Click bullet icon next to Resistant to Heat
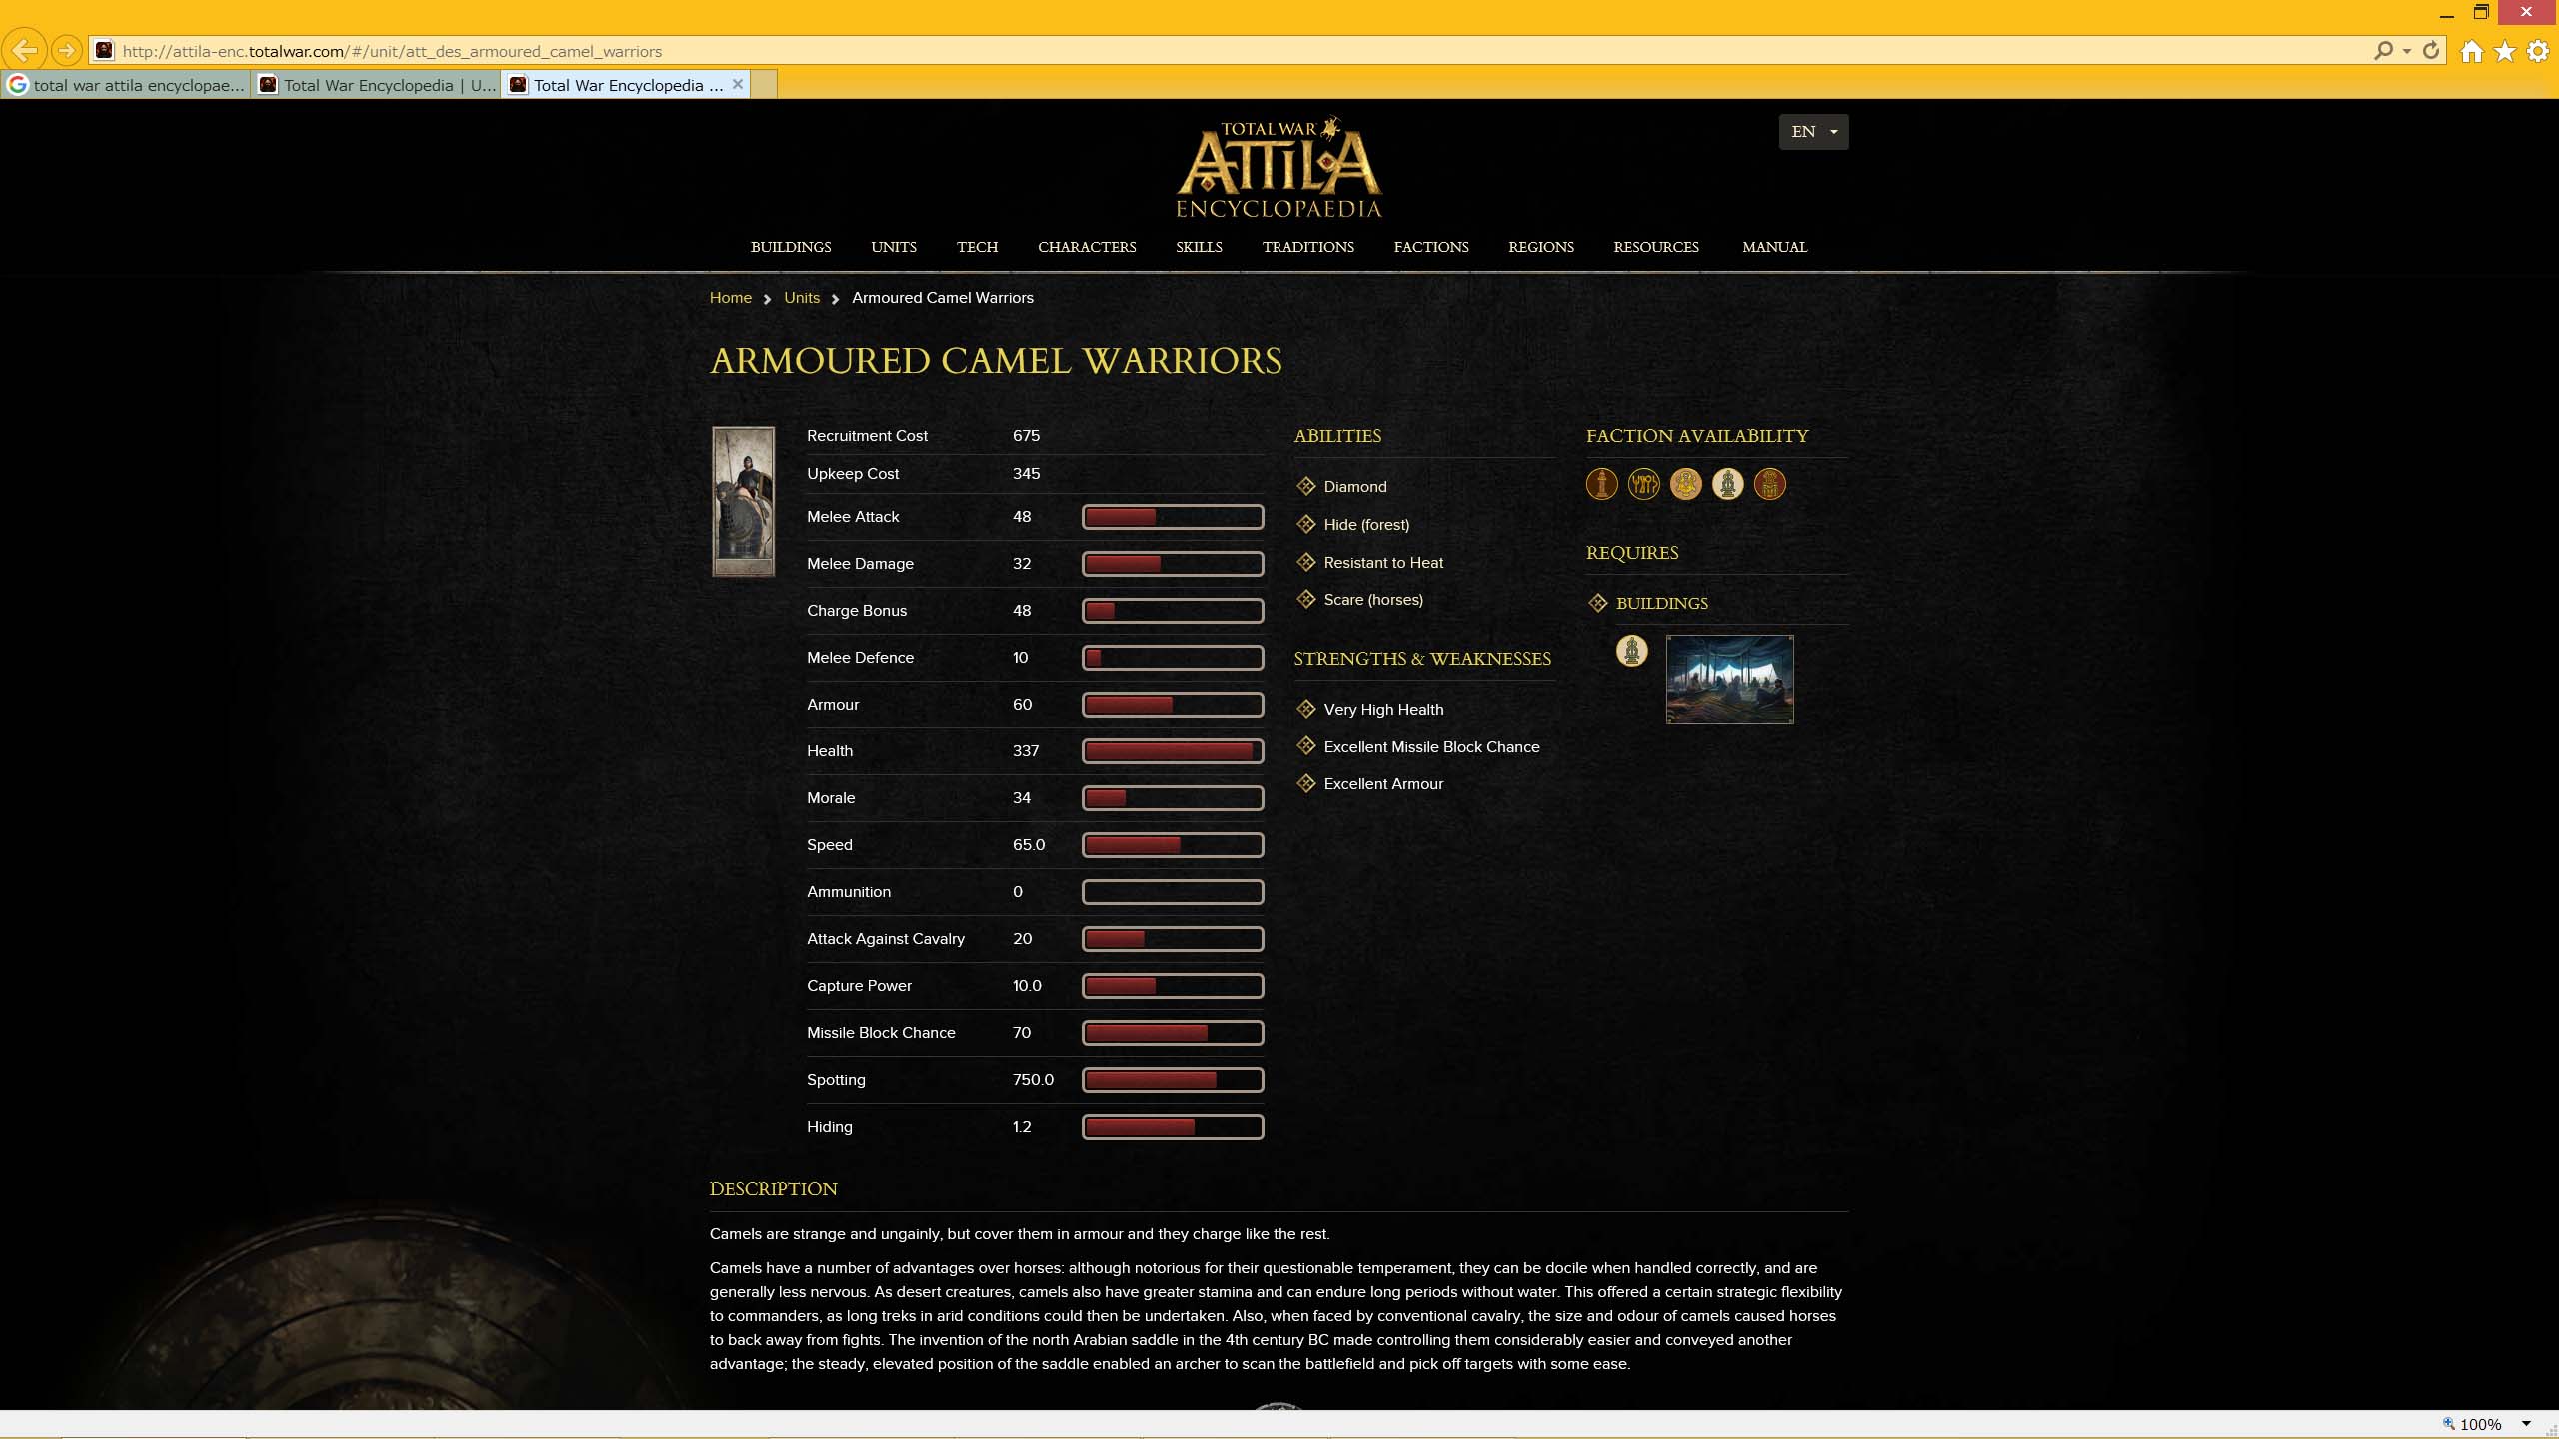 [x=1305, y=562]
